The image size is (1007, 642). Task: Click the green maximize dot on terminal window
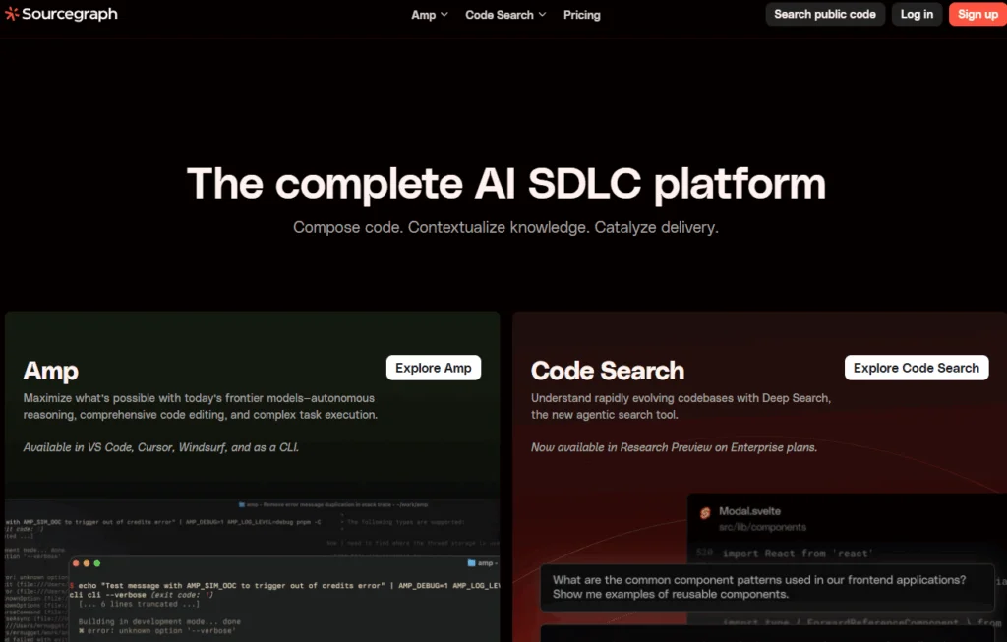coord(97,563)
